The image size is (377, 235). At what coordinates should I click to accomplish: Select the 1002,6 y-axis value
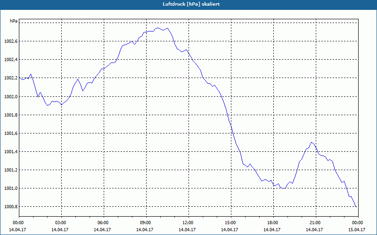tap(11, 41)
